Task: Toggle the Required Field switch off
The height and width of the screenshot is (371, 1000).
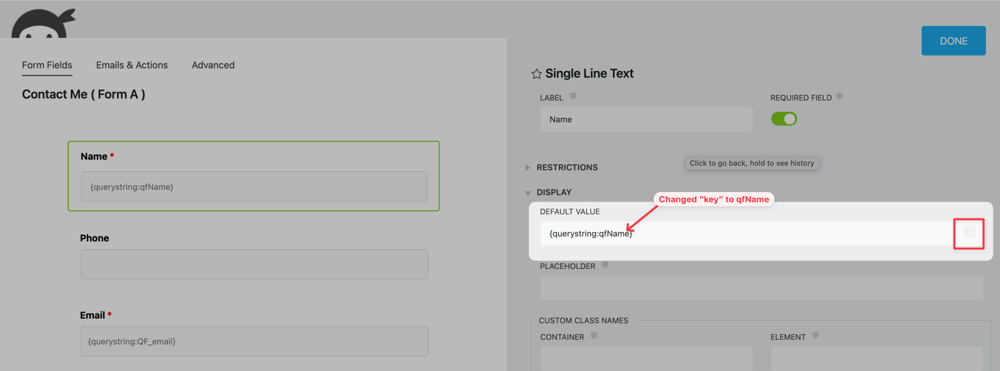Action: (x=784, y=119)
